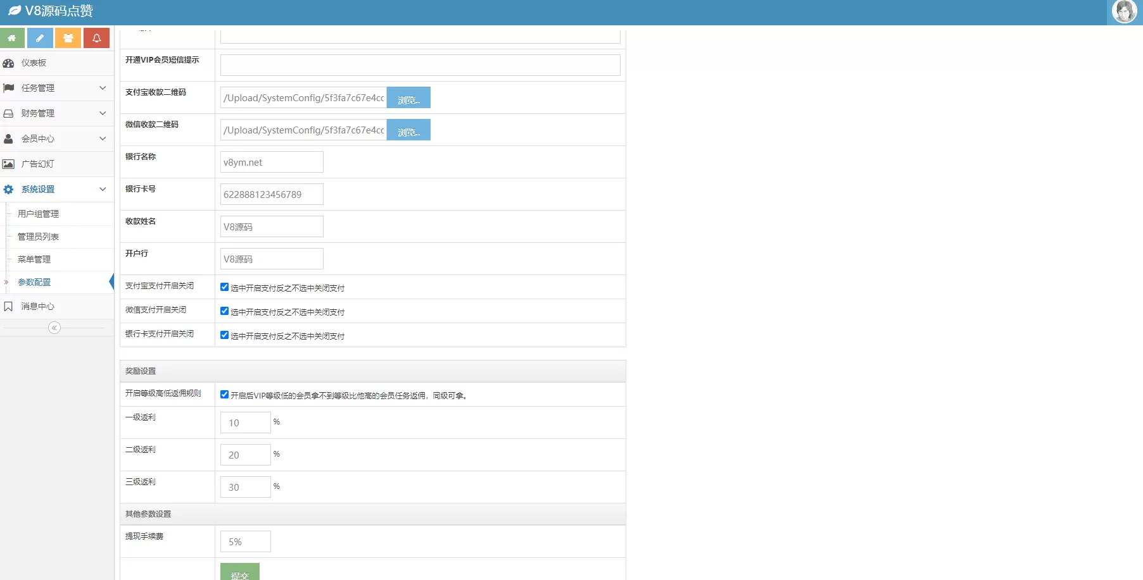Click the red bell notification icon
The image size is (1143, 580).
(x=96, y=38)
